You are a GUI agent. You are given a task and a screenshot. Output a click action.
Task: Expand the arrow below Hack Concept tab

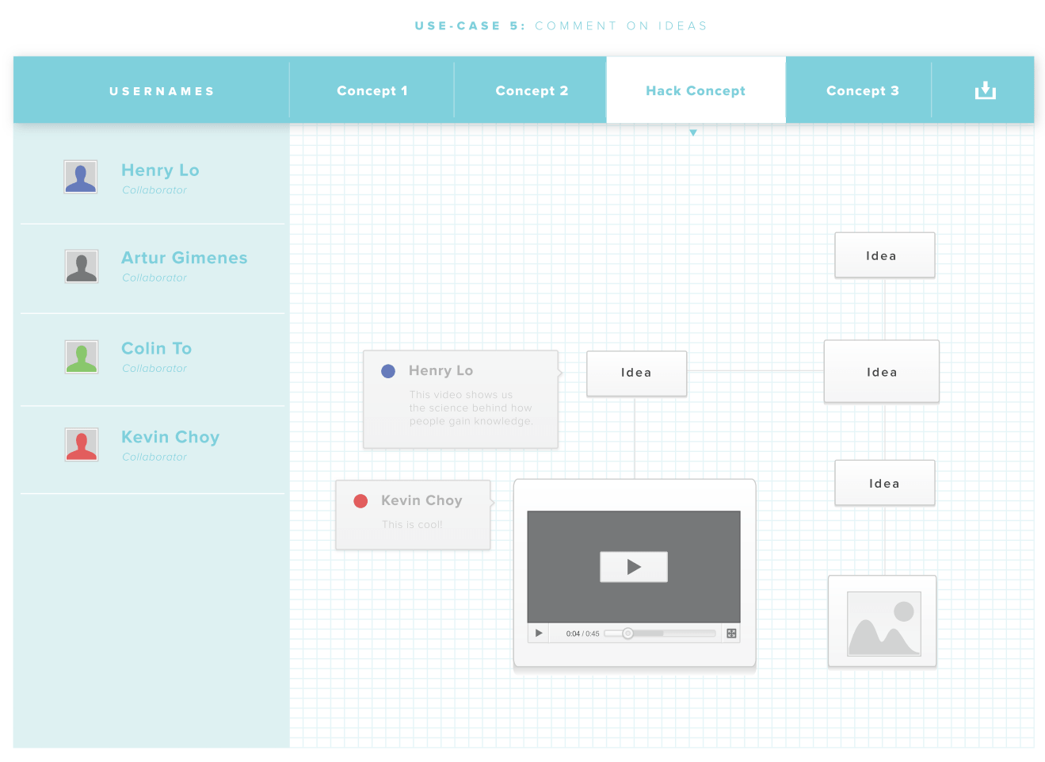click(x=693, y=132)
